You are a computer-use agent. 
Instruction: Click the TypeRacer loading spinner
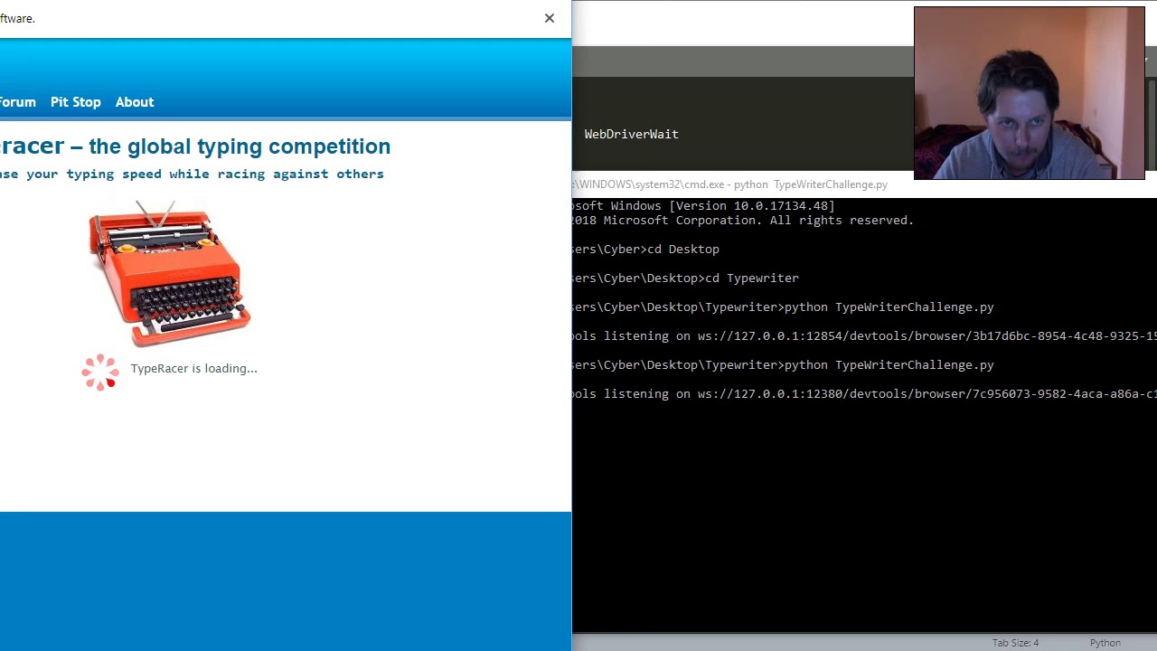pos(100,372)
